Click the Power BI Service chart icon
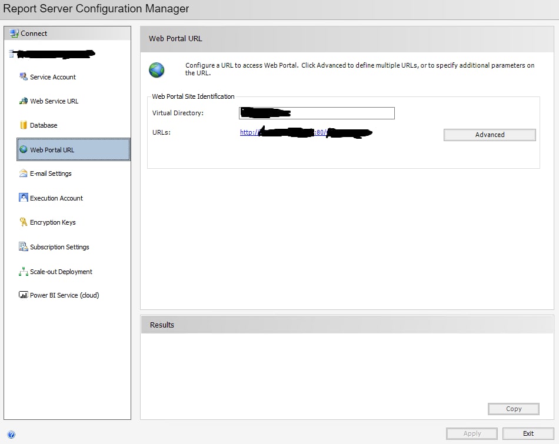This screenshot has width=559, height=444. pos(24,295)
